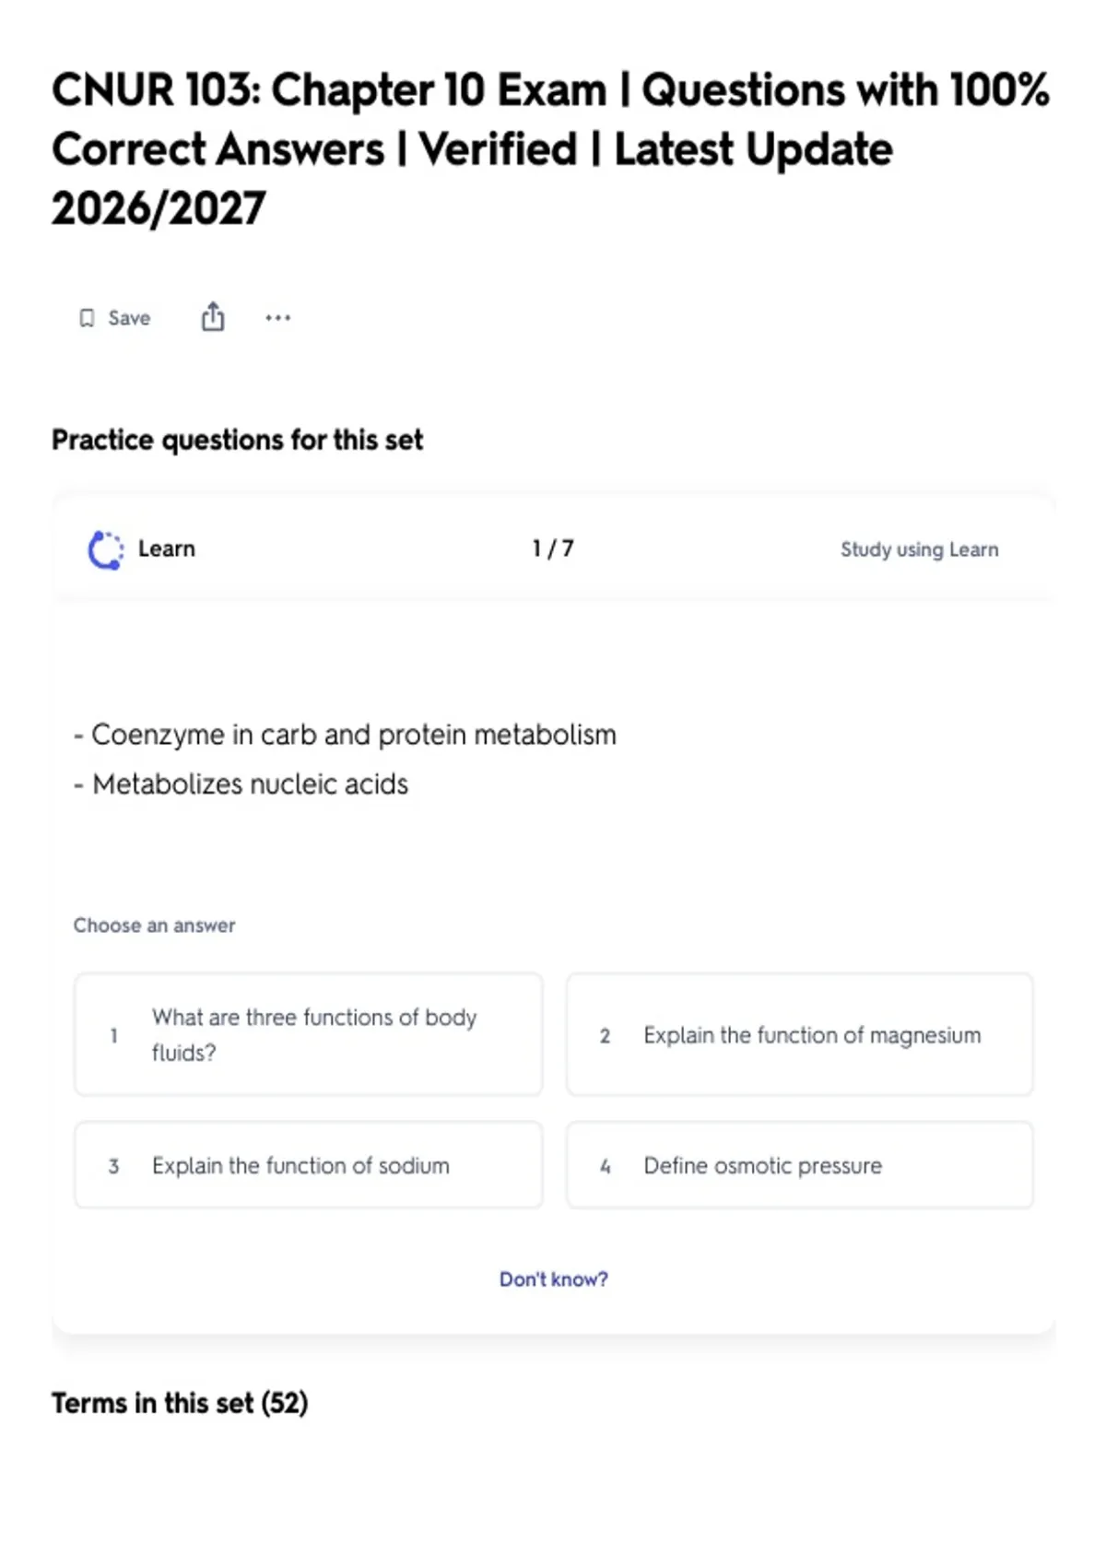Screen dimensions: 1106x1567
Task: Click the number 3 on sodium answer
Action: pyautogui.click(x=113, y=1166)
